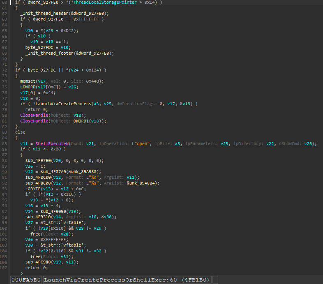Click byte_927FDC in the if condition line 72
This screenshot has height=284, width=323.
click(42, 70)
